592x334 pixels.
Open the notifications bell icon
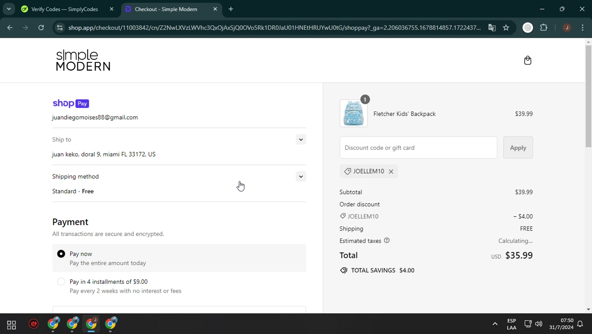[580, 324]
